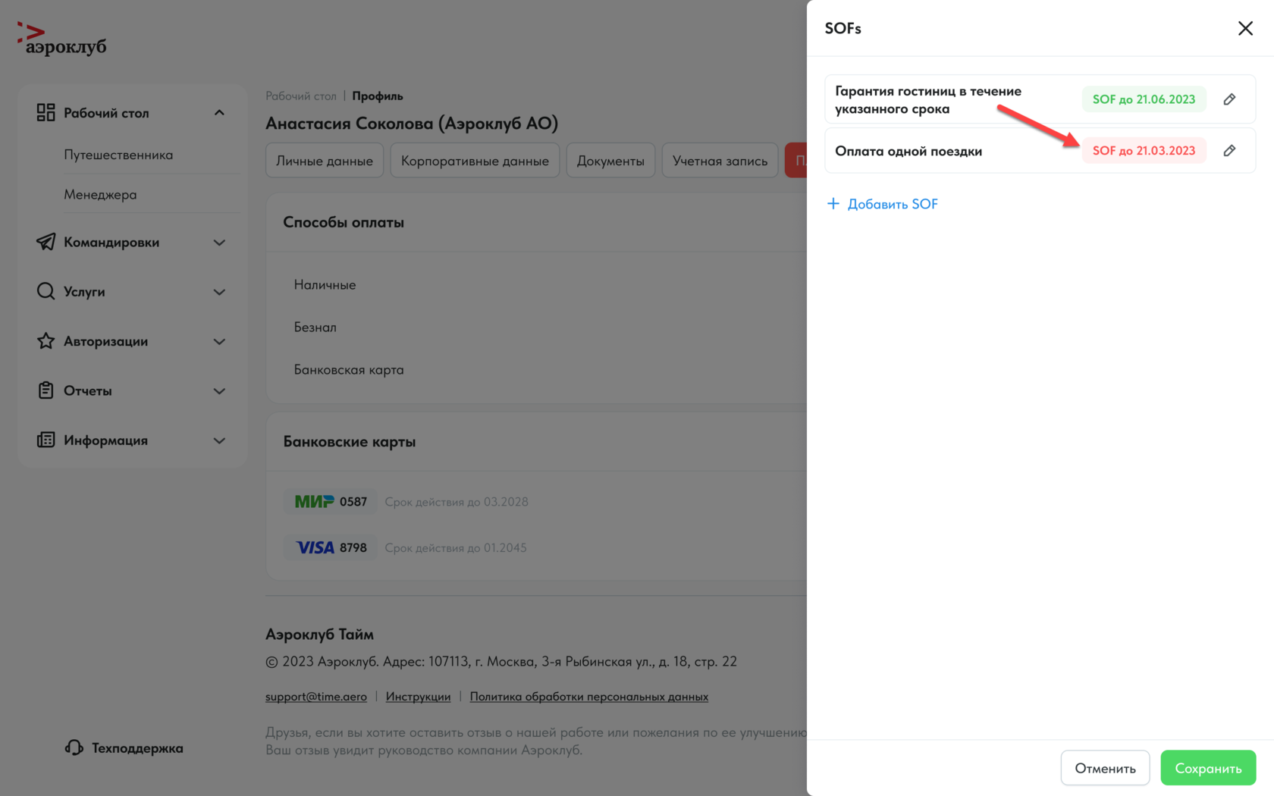The height and width of the screenshot is (796, 1274).
Task: Expand the Командировки chevron
Action: (x=219, y=243)
